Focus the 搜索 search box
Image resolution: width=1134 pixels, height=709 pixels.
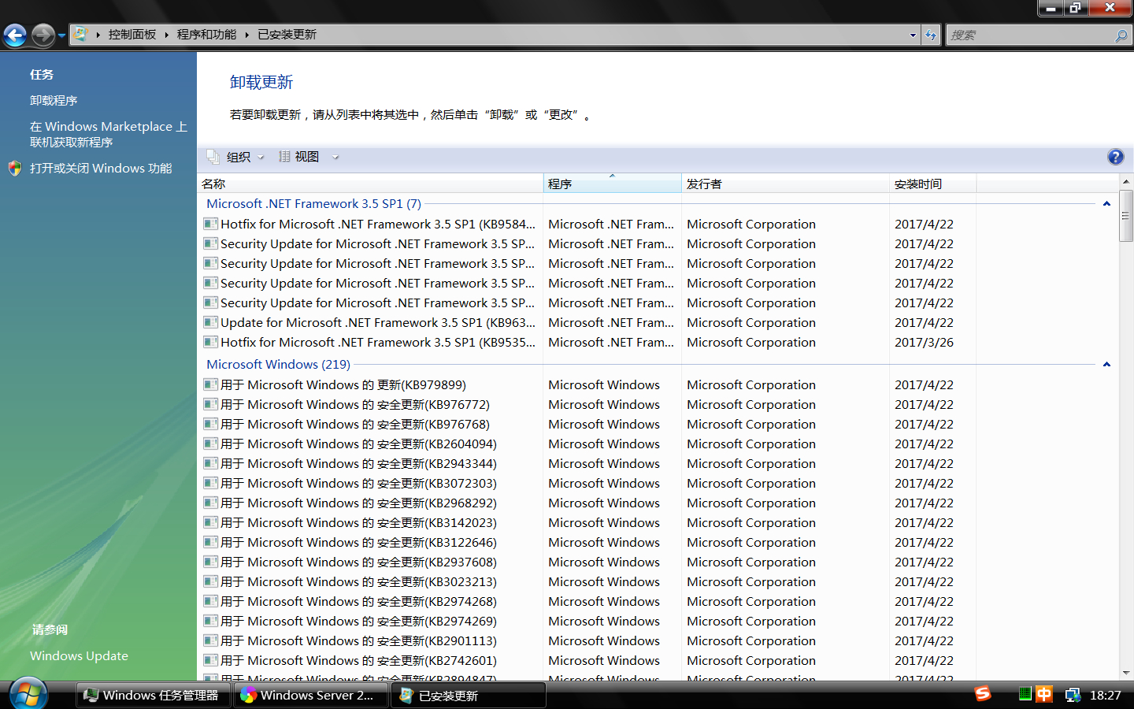point(1030,35)
